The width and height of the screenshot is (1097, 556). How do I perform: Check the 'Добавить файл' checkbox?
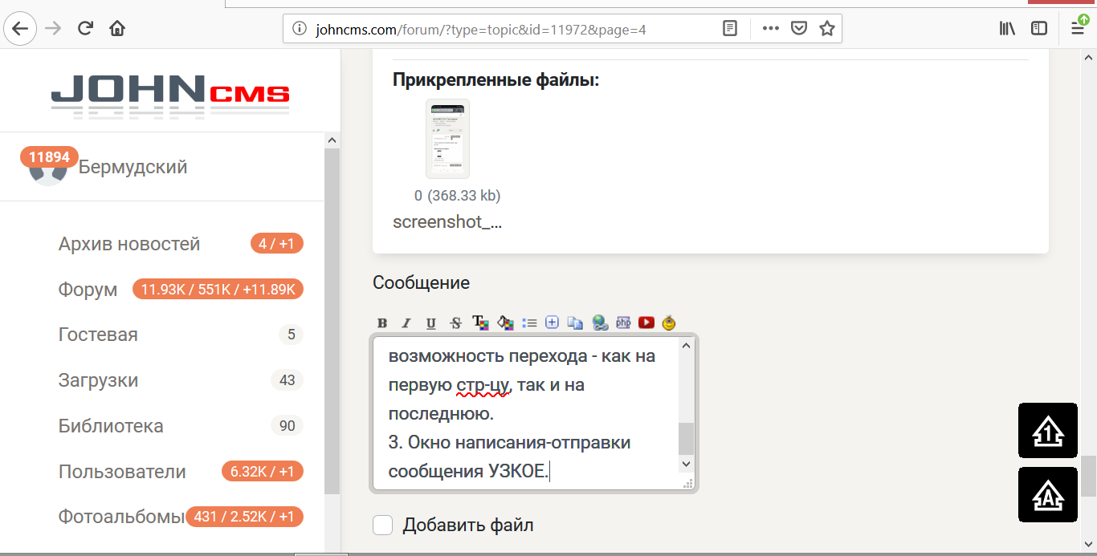pos(383,526)
